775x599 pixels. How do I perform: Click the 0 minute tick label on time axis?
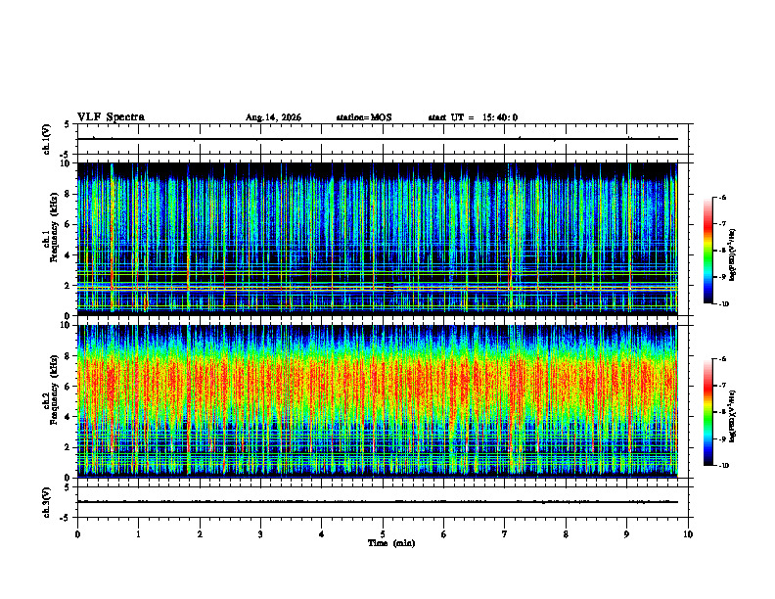tap(77, 534)
